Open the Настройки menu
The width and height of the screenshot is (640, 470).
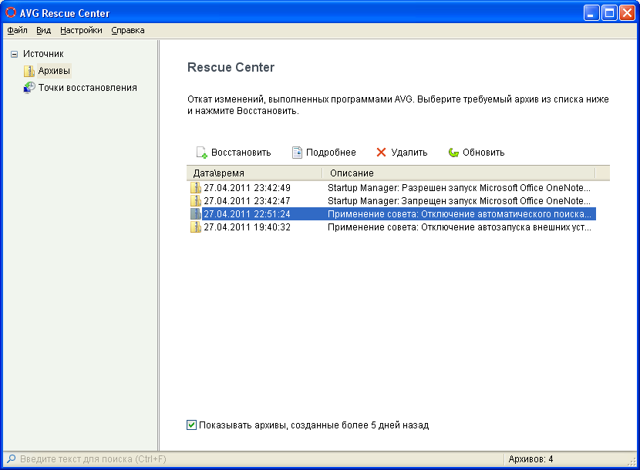(x=81, y=30)
